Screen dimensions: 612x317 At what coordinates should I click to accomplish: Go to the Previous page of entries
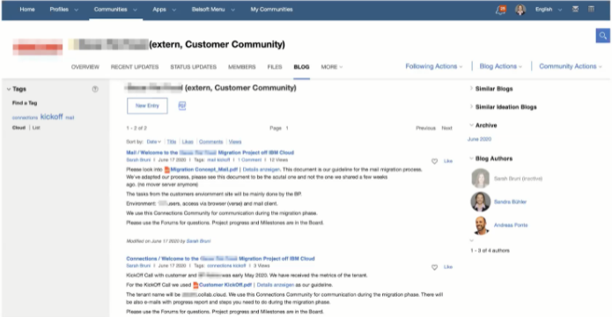pos(425,128)
